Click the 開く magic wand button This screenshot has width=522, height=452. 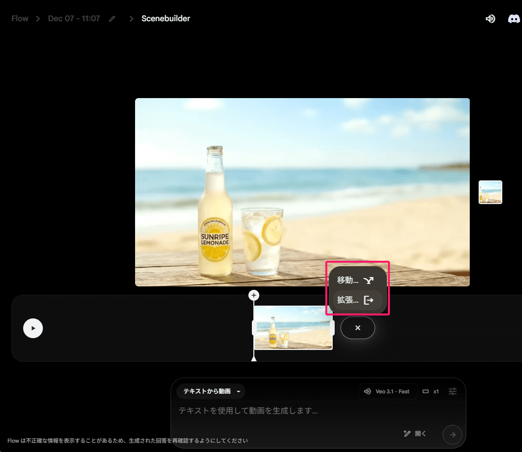pos(415,434)
